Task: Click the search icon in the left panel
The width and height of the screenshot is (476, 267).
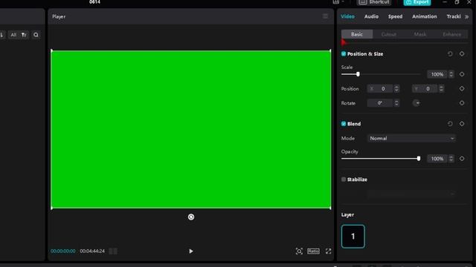Action: coord(36,35)
